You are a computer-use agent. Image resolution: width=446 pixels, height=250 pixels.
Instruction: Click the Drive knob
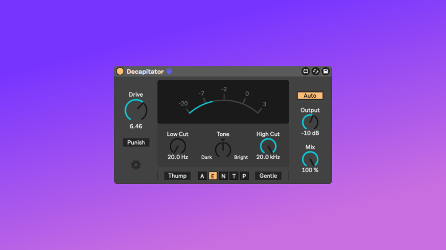coord(136,110)
